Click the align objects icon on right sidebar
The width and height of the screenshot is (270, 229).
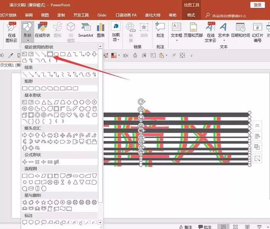click(257, 136)
